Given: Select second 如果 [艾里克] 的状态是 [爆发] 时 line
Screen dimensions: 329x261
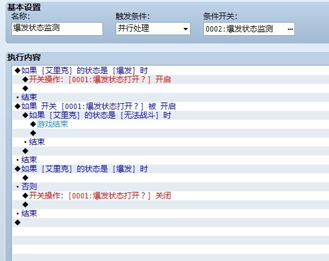Looking at the screenshot, I should [x=170, y=169].
